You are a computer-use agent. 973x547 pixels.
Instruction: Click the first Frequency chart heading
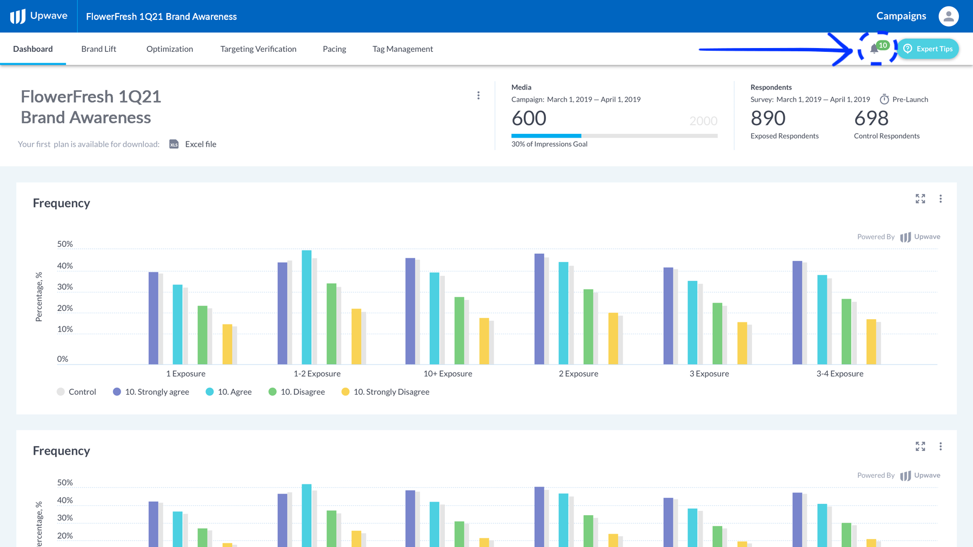click(x=62, y=203)
